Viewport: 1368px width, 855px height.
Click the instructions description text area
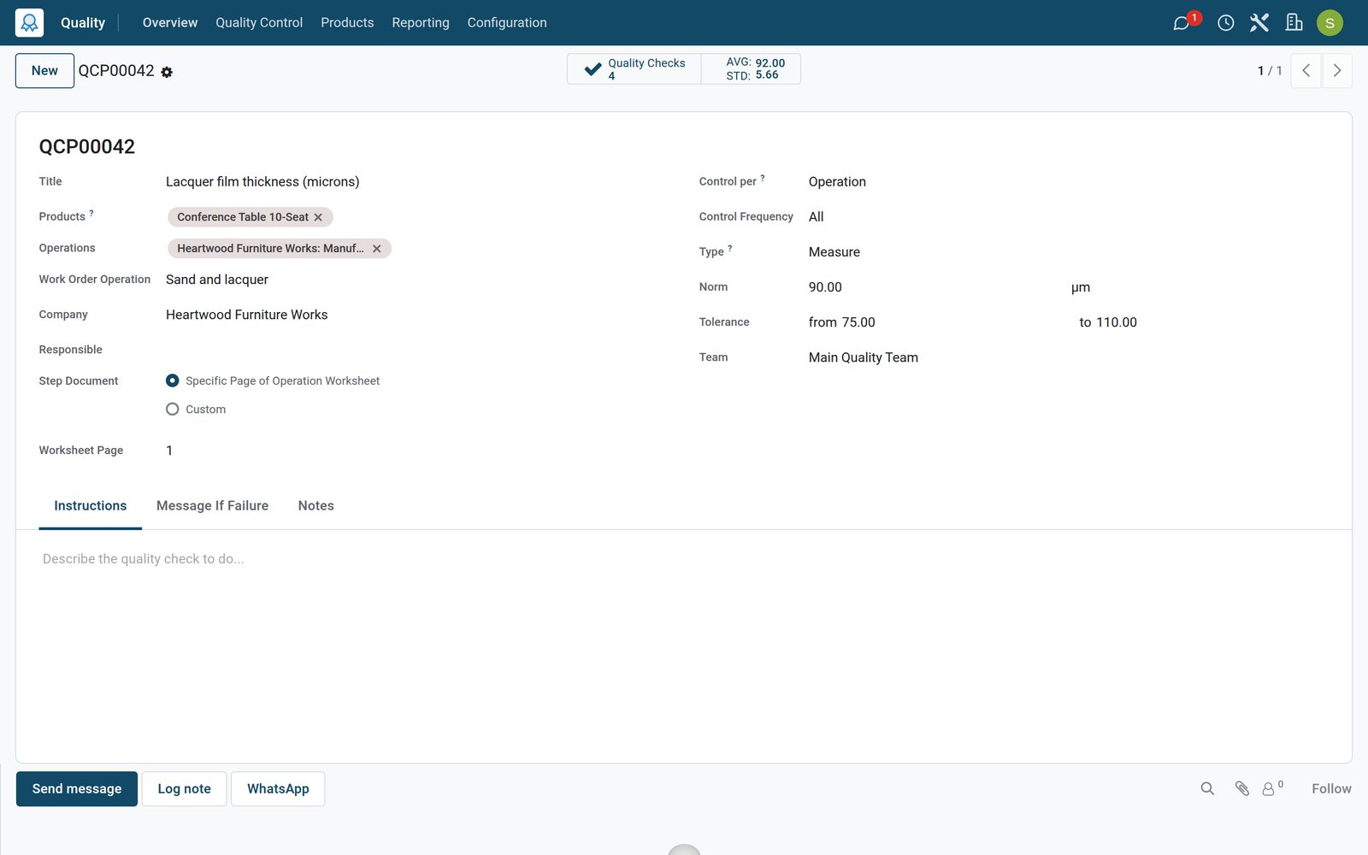click(684, 559)
